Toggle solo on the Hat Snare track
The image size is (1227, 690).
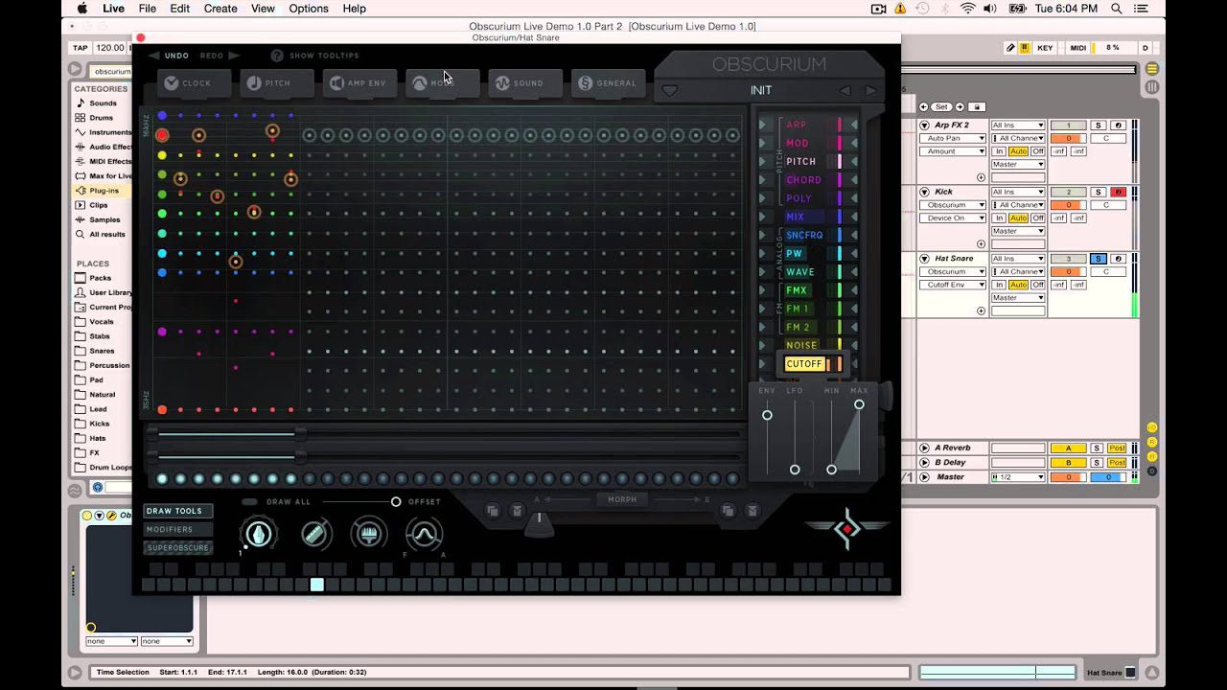pos(1099,259)
